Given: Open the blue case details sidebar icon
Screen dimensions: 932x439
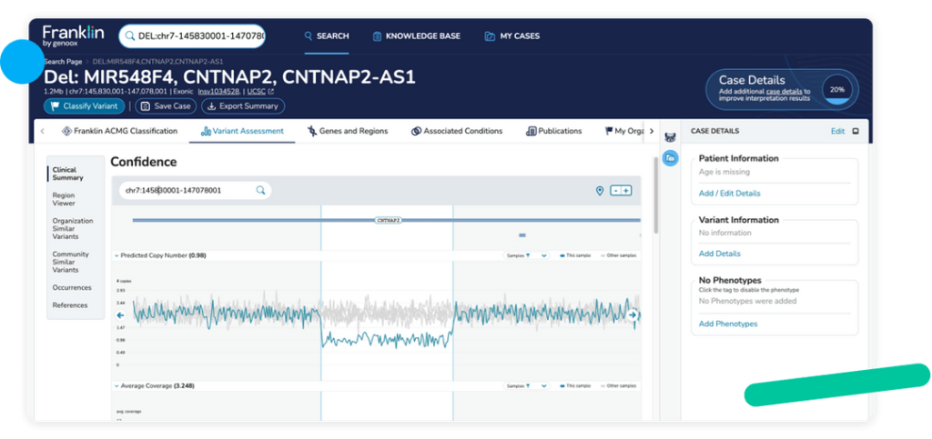Looking at the screenshot, I should pyautogui.click(x=670, y=158).
